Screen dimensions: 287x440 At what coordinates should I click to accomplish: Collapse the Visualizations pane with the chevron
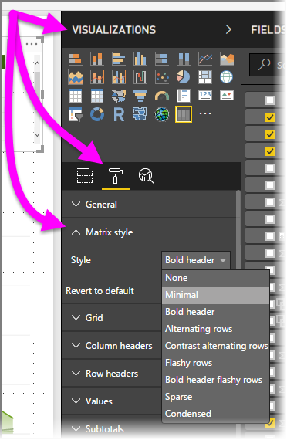(x=228, y=29)
